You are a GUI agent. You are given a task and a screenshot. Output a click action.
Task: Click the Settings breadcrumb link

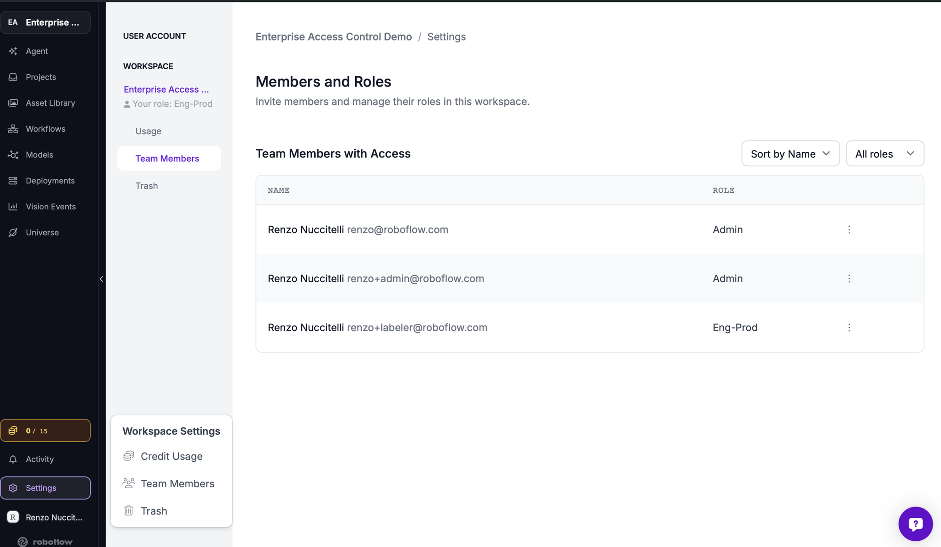click(447, 37)
